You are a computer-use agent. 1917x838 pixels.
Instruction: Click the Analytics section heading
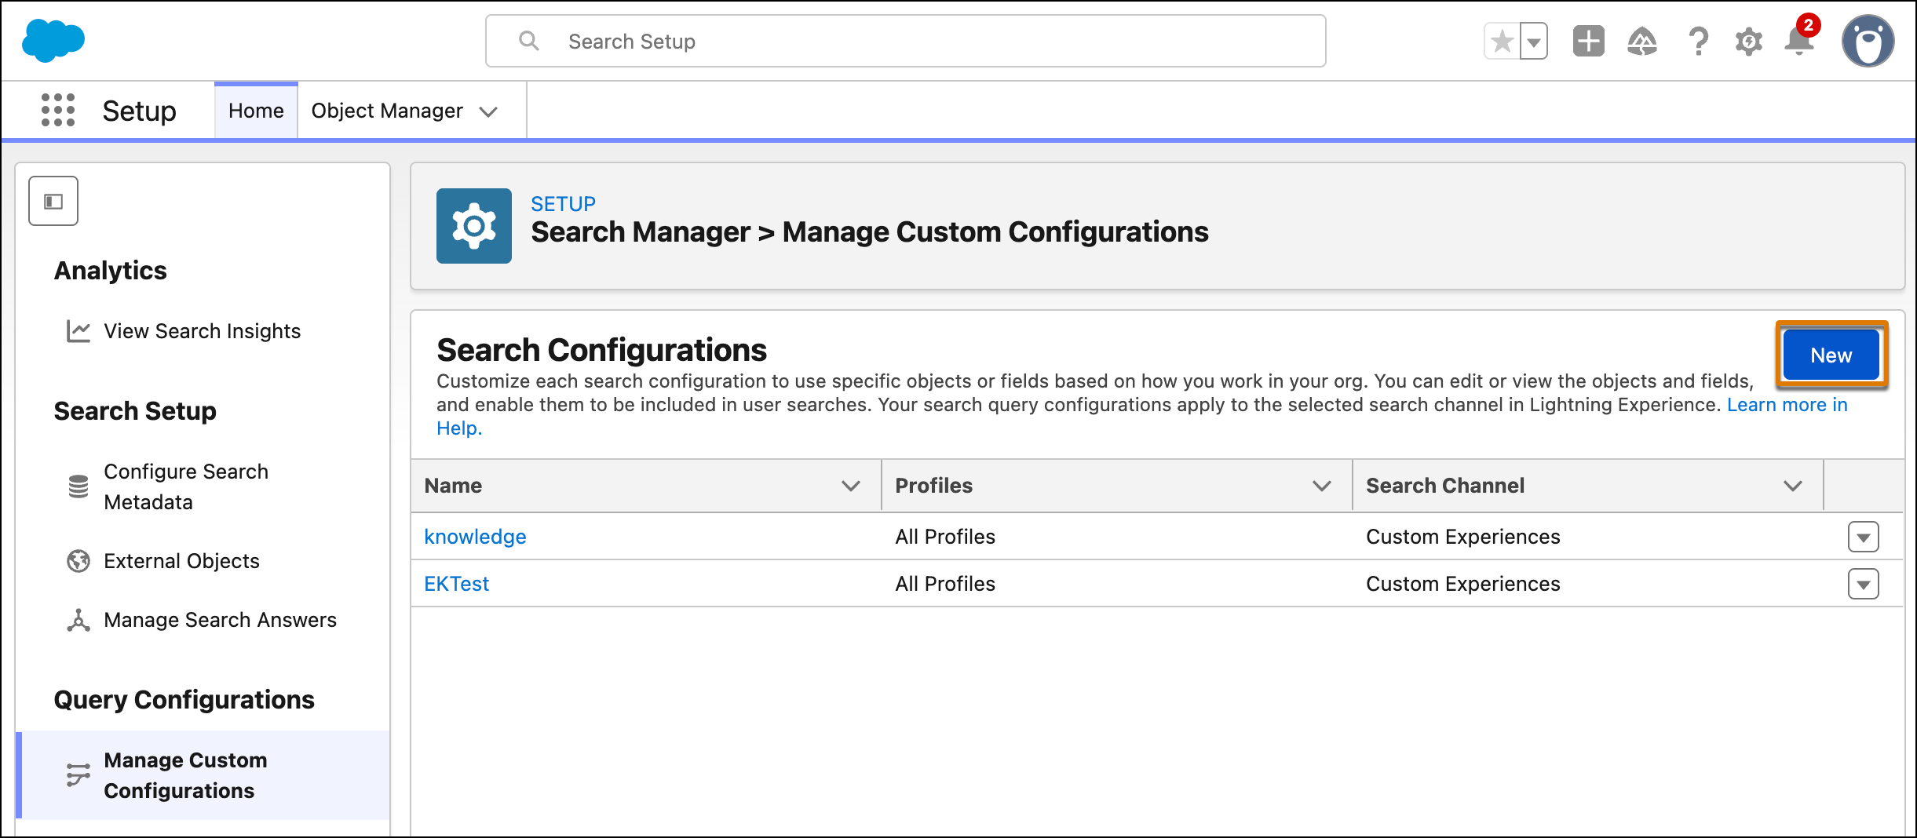tap(110, 271)
